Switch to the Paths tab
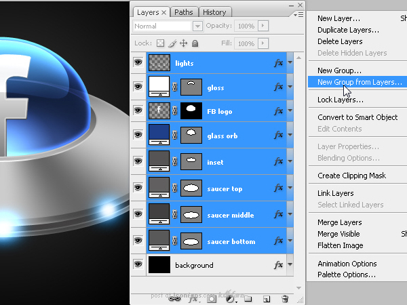The image size is (407, 305). click(184, 12)
